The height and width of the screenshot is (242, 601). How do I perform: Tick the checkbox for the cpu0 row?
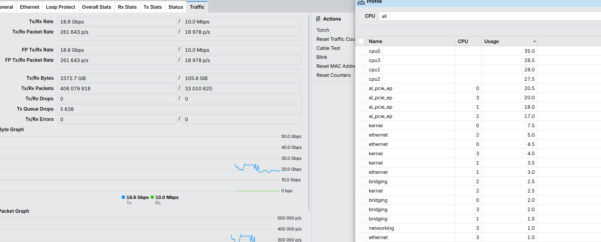[x=361, y=51]
